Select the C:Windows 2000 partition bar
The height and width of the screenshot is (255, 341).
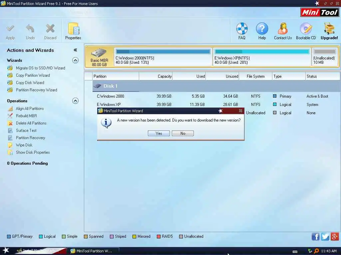163,57
